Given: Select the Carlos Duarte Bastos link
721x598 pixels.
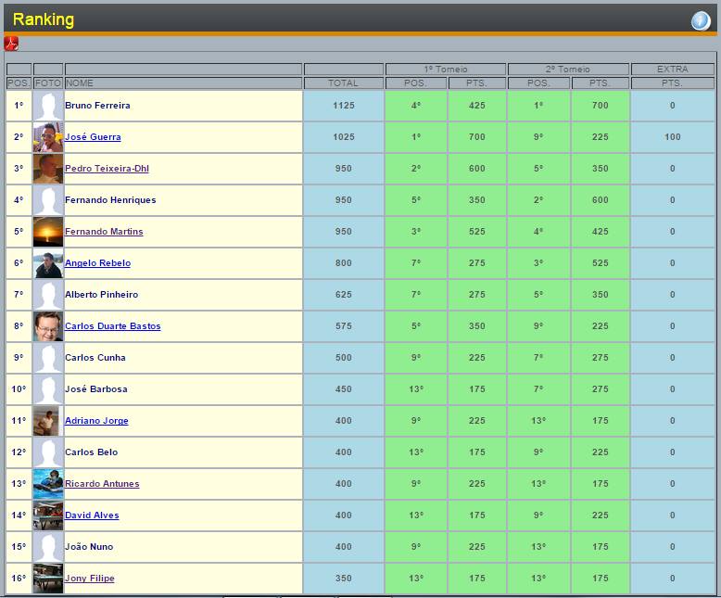Looking at the screenshot, I should tap(112, 326).
